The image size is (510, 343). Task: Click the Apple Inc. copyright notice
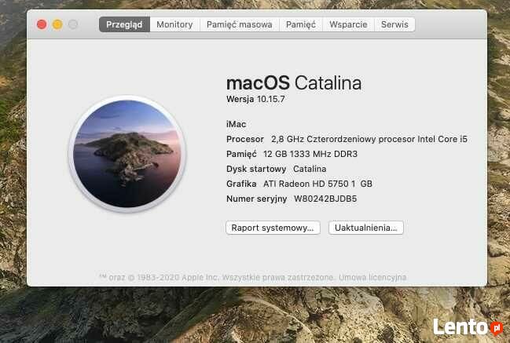pos(217,277)
